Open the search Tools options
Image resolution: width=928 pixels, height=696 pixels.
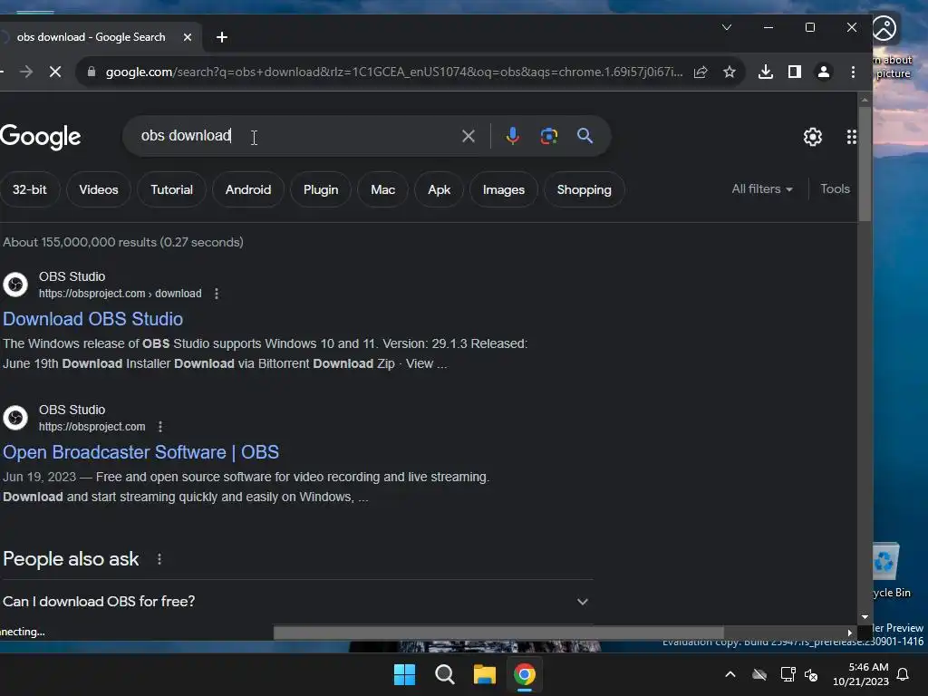click(x=835, y=188)
